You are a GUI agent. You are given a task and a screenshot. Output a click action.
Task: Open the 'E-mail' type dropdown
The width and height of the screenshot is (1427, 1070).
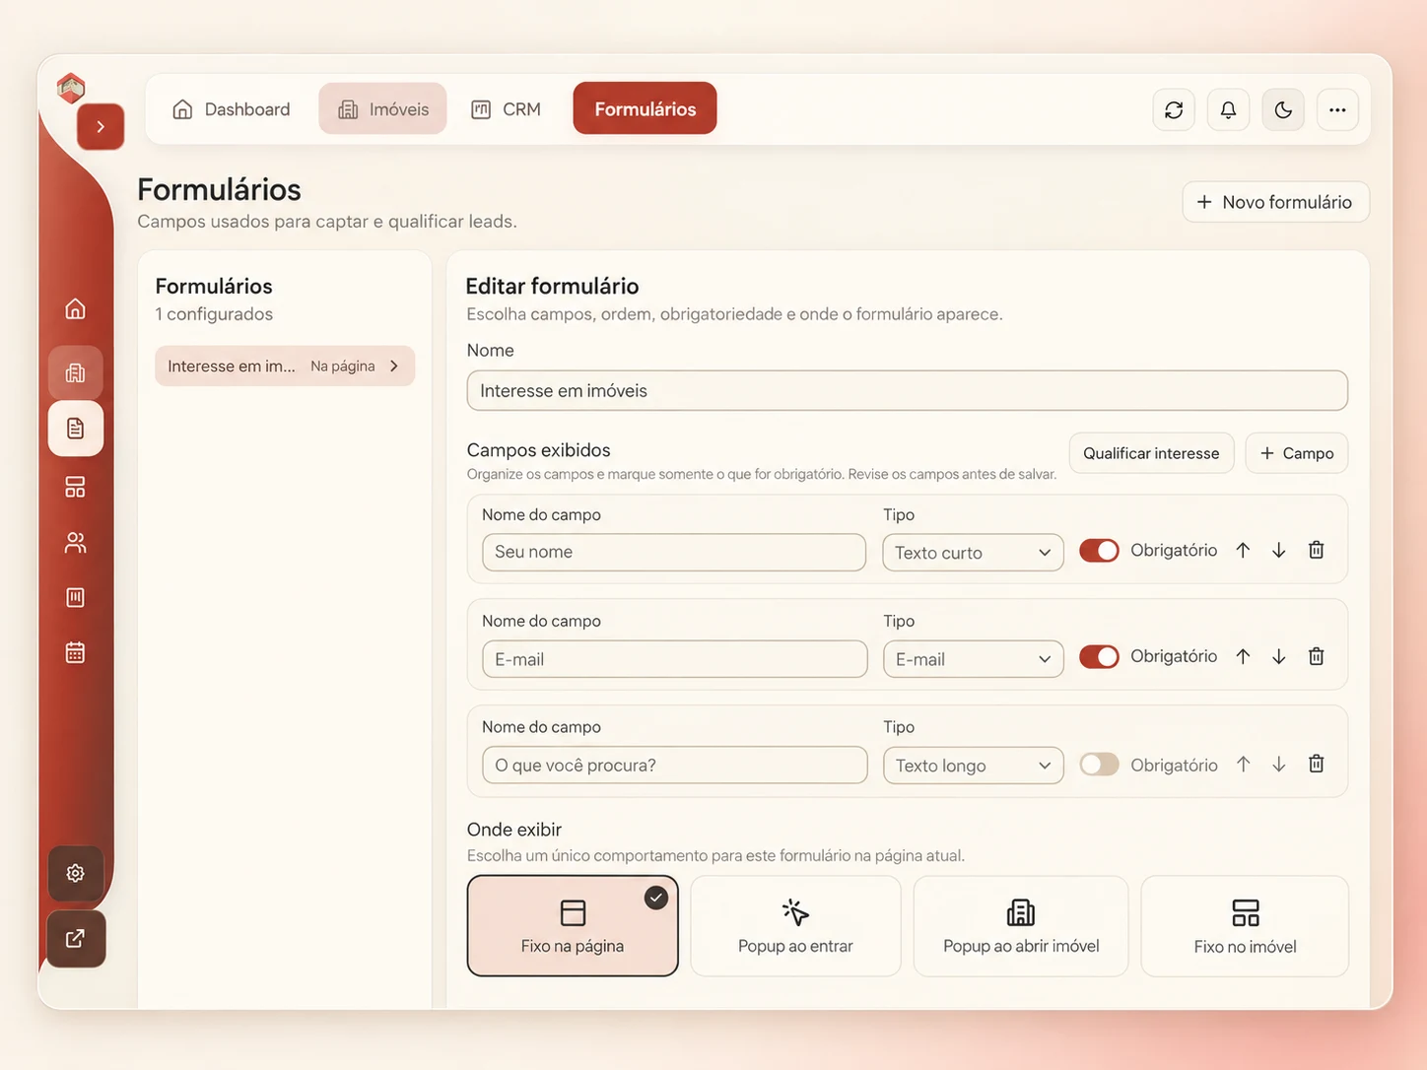coord(973,659)
